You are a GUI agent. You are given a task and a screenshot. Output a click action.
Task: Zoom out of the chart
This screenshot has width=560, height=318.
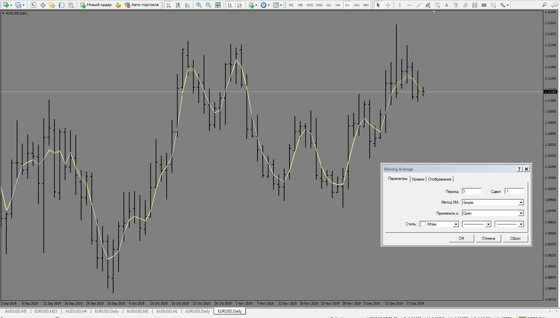(208, 5)
